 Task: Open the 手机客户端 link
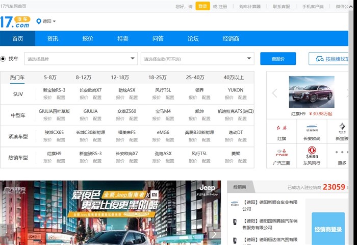coord(313,7)
